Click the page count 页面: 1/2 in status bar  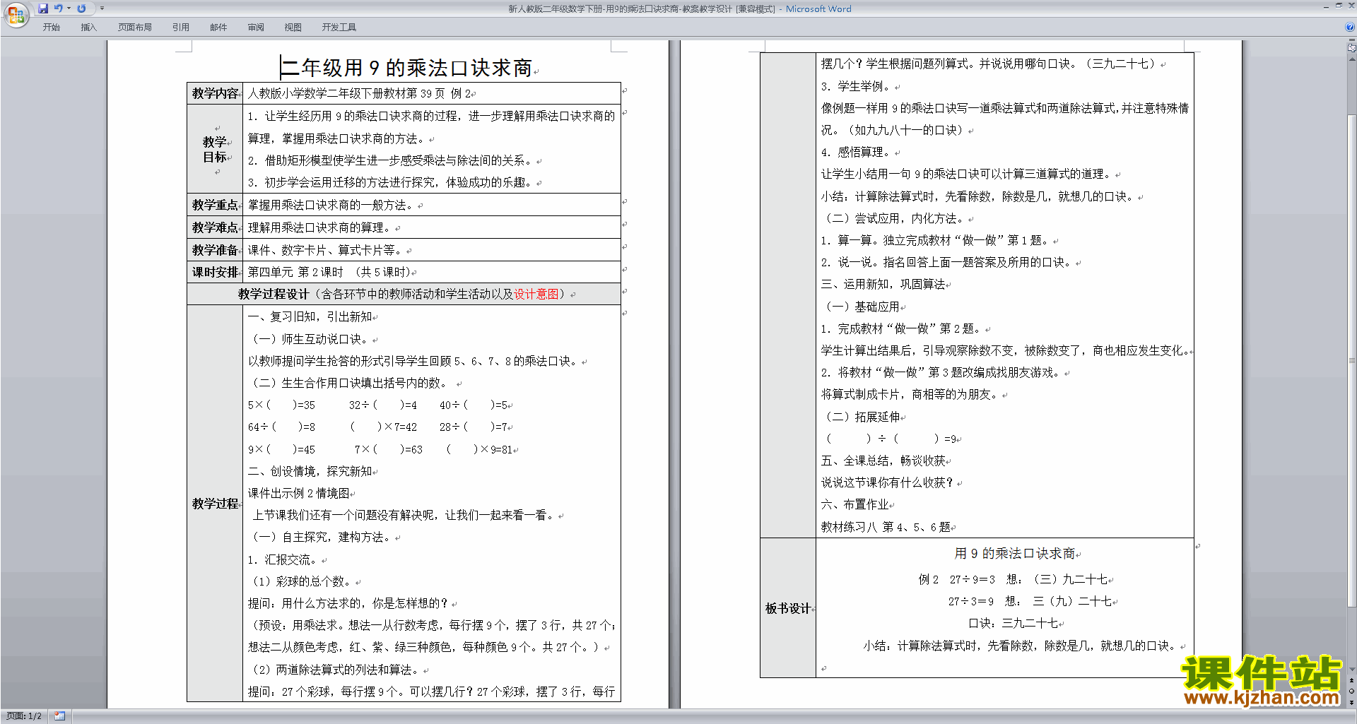(24, 716)
